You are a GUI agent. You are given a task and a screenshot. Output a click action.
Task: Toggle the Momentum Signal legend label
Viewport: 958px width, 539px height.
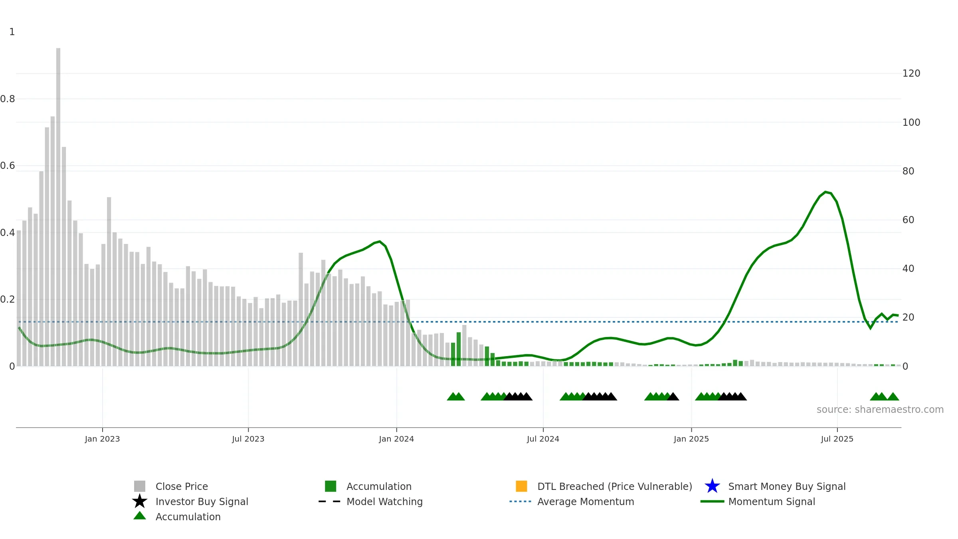(x=772, y=501)
